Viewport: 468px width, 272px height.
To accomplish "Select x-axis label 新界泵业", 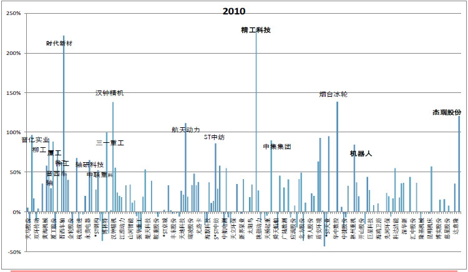I will (x=242, y=229).
